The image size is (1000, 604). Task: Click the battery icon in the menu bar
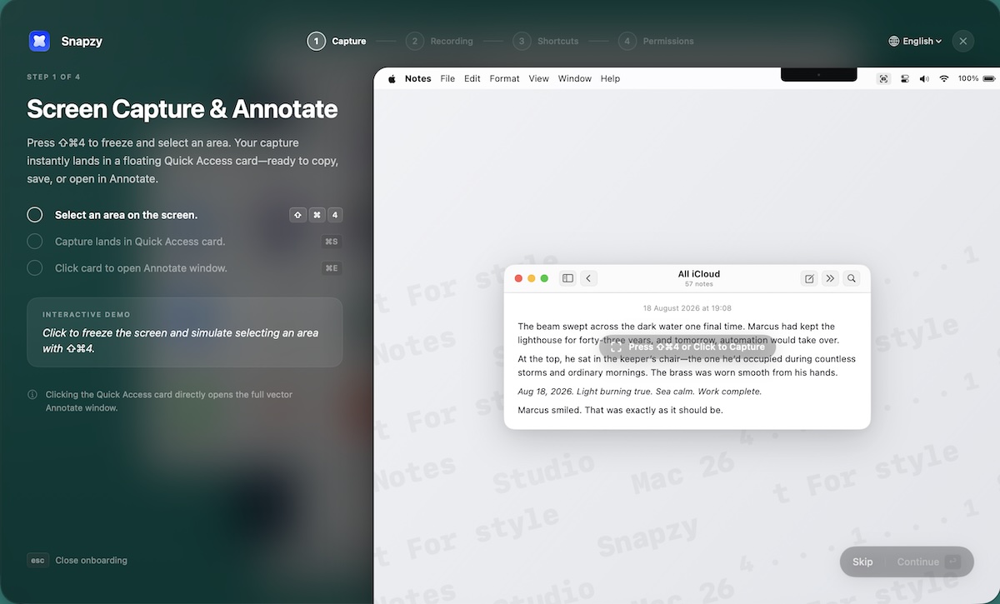click(x=988, y=78)
